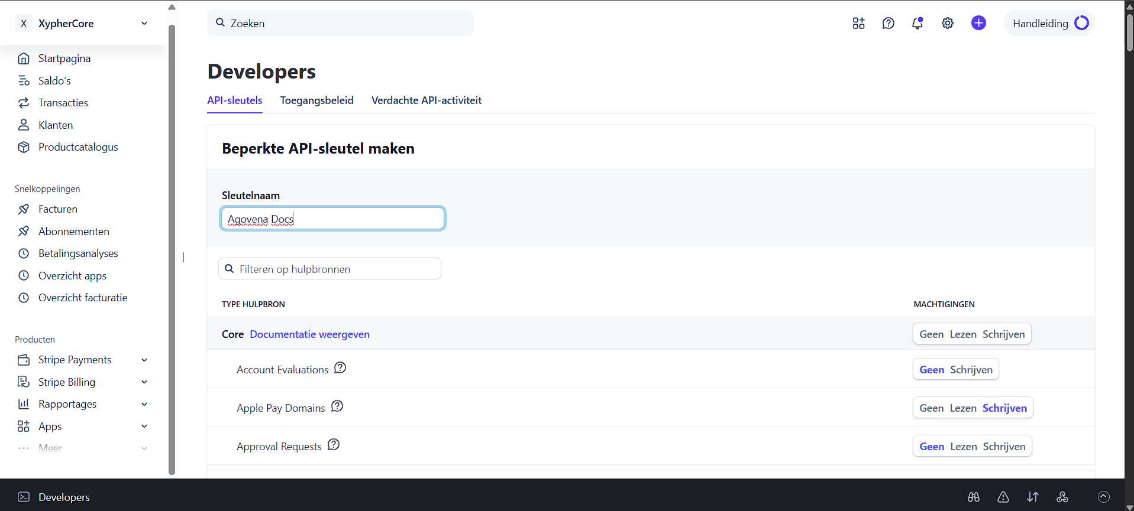
Task: Select Geen for Core permissions
Action: point(932,334)
